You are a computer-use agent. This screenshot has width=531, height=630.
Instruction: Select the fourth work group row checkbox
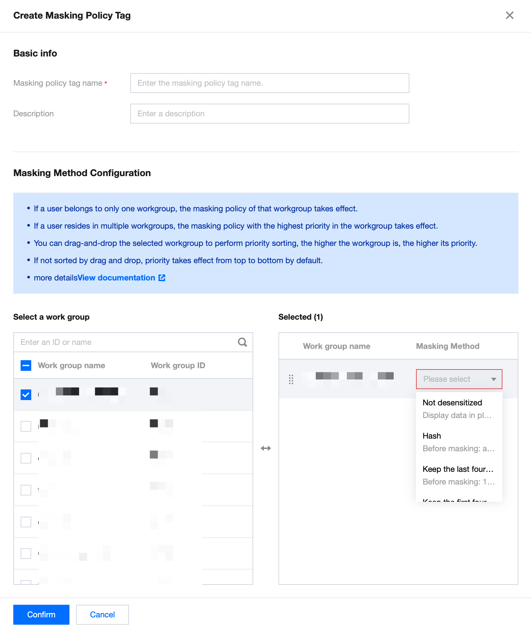[26, 490]
